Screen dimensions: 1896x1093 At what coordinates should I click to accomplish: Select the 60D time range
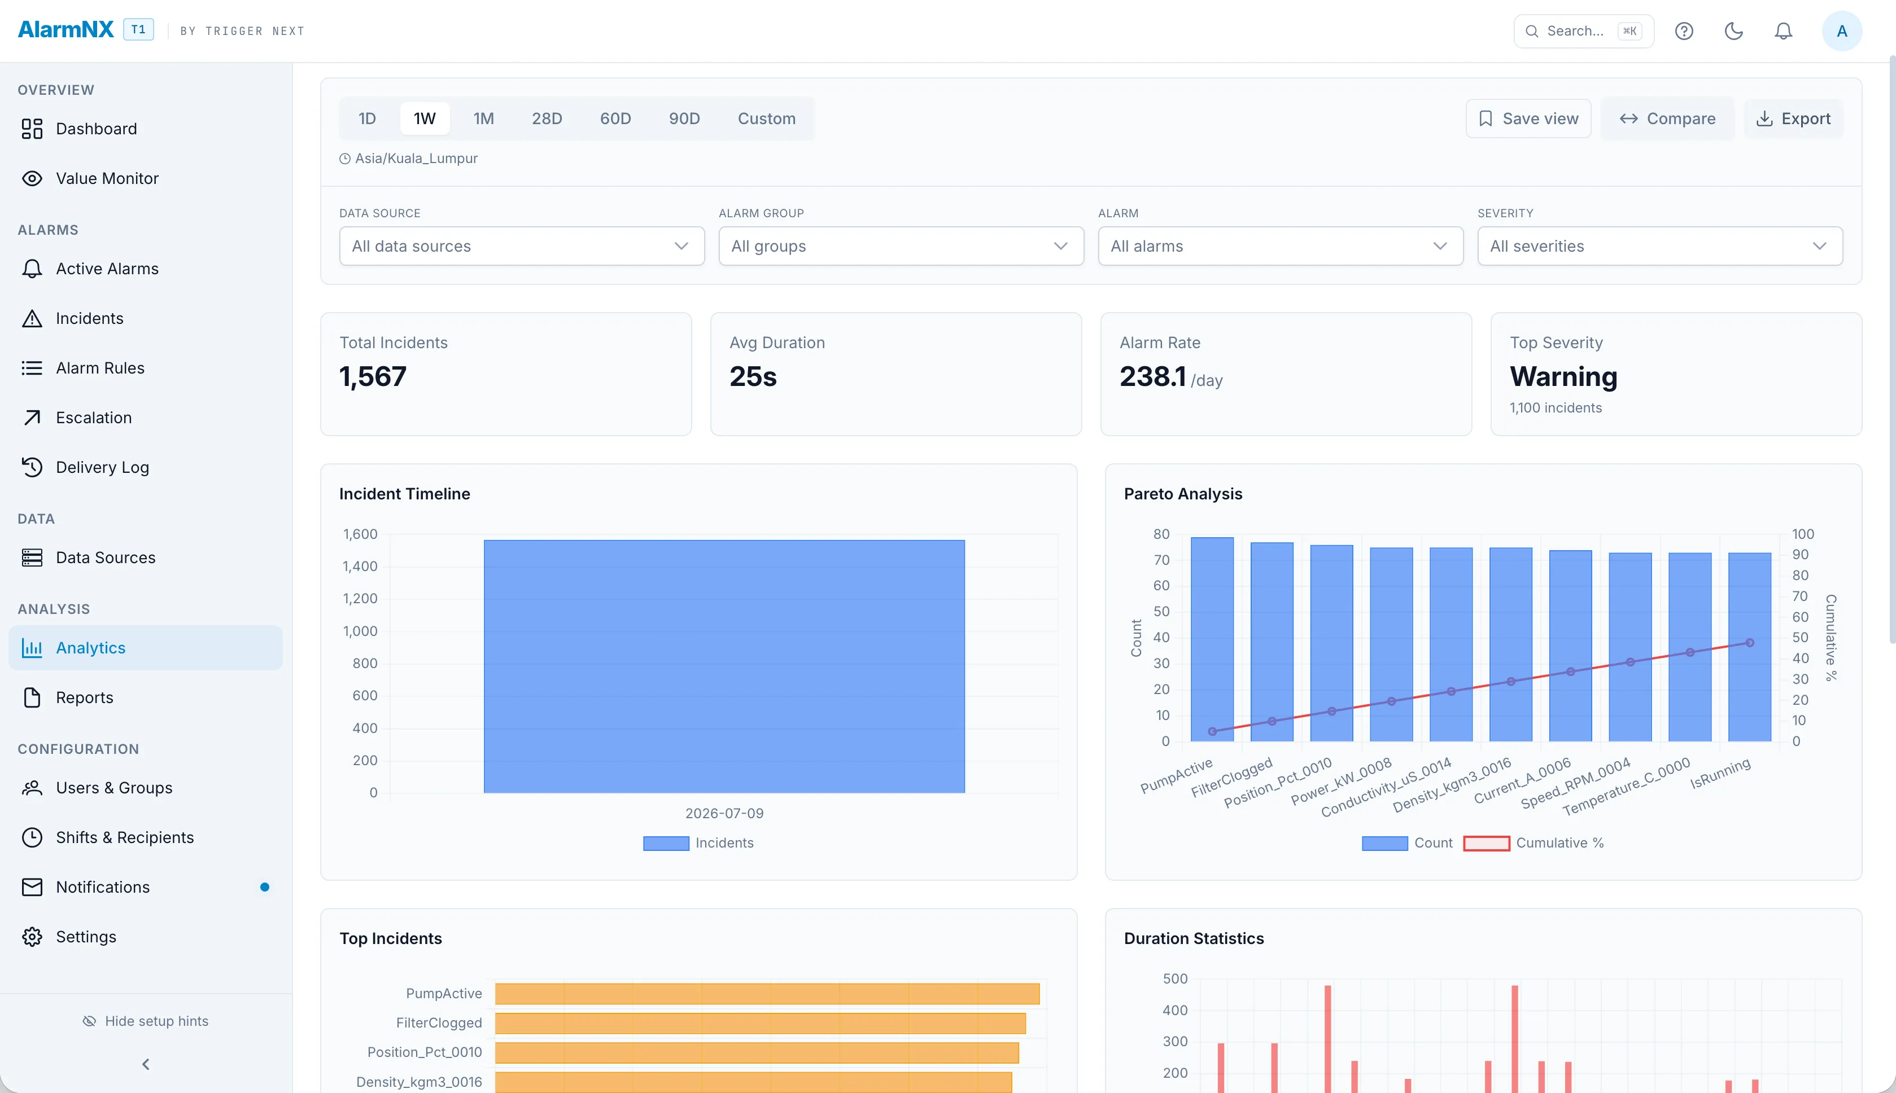click(615, 118)
